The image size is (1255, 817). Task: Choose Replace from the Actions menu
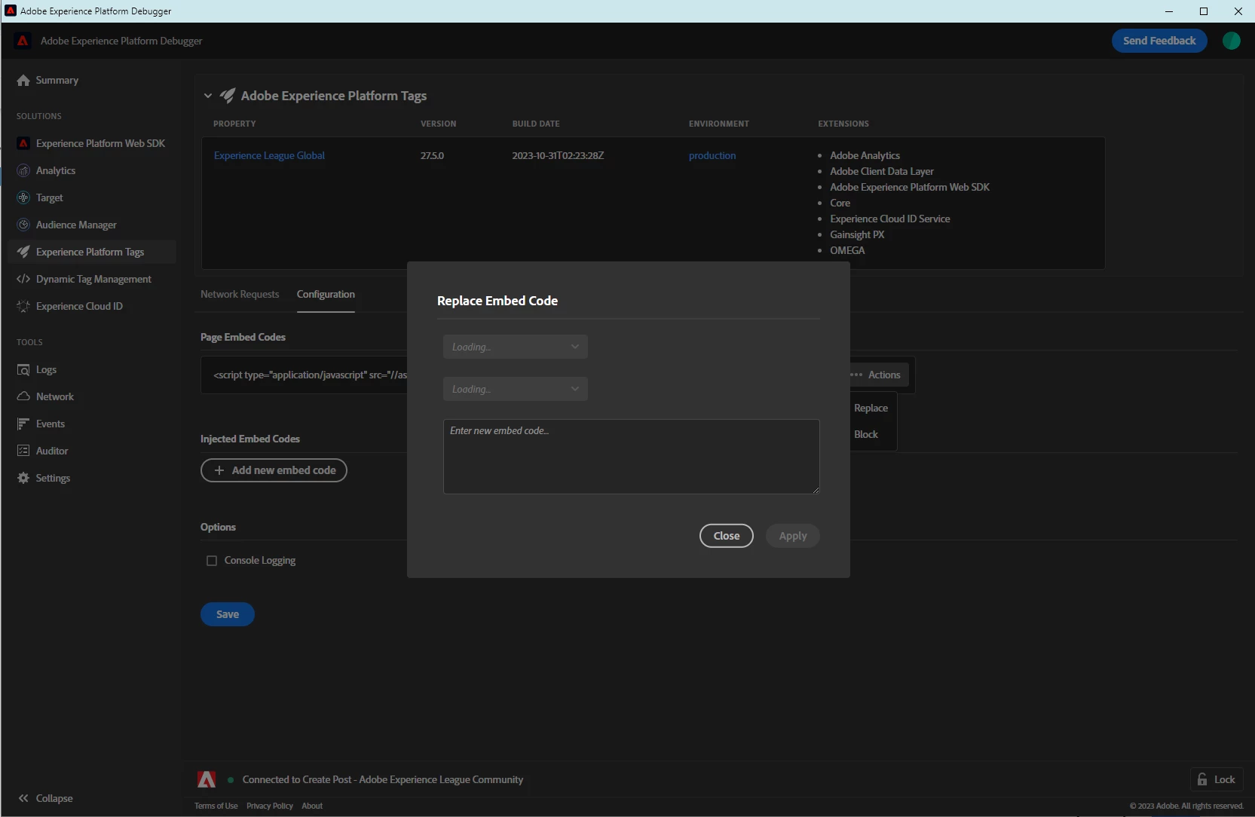tap(871, 408)
